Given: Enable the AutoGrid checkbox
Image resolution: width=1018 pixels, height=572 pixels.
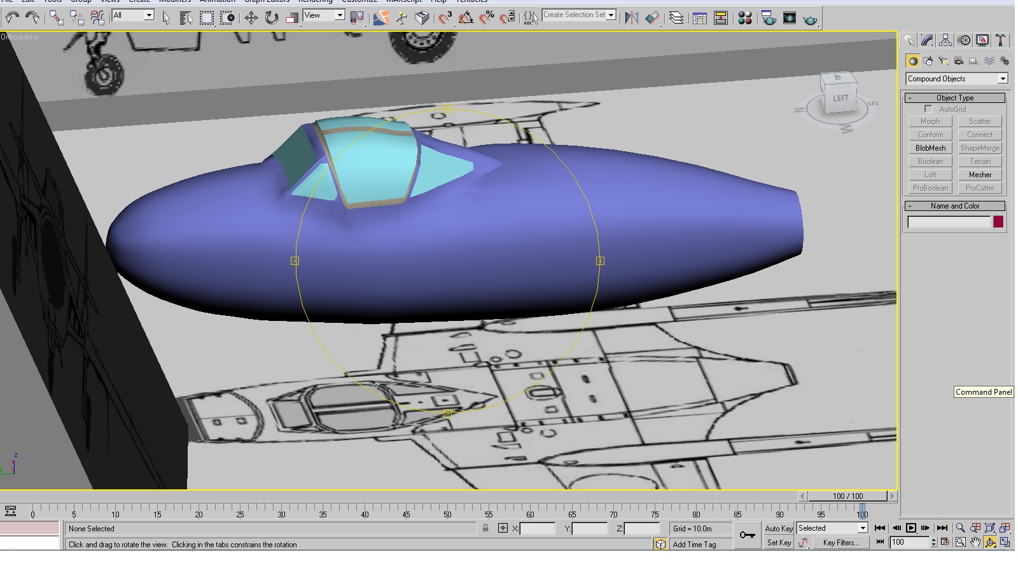Looking at the screenshot, I should [928, 109].
